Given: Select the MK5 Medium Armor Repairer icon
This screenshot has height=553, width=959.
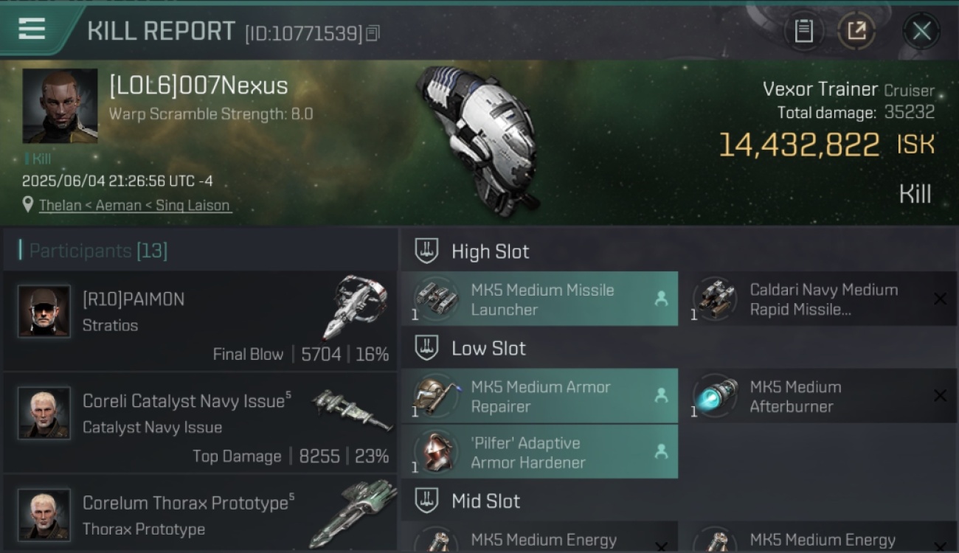Looking at the screenshot, I should pos(436,396).
